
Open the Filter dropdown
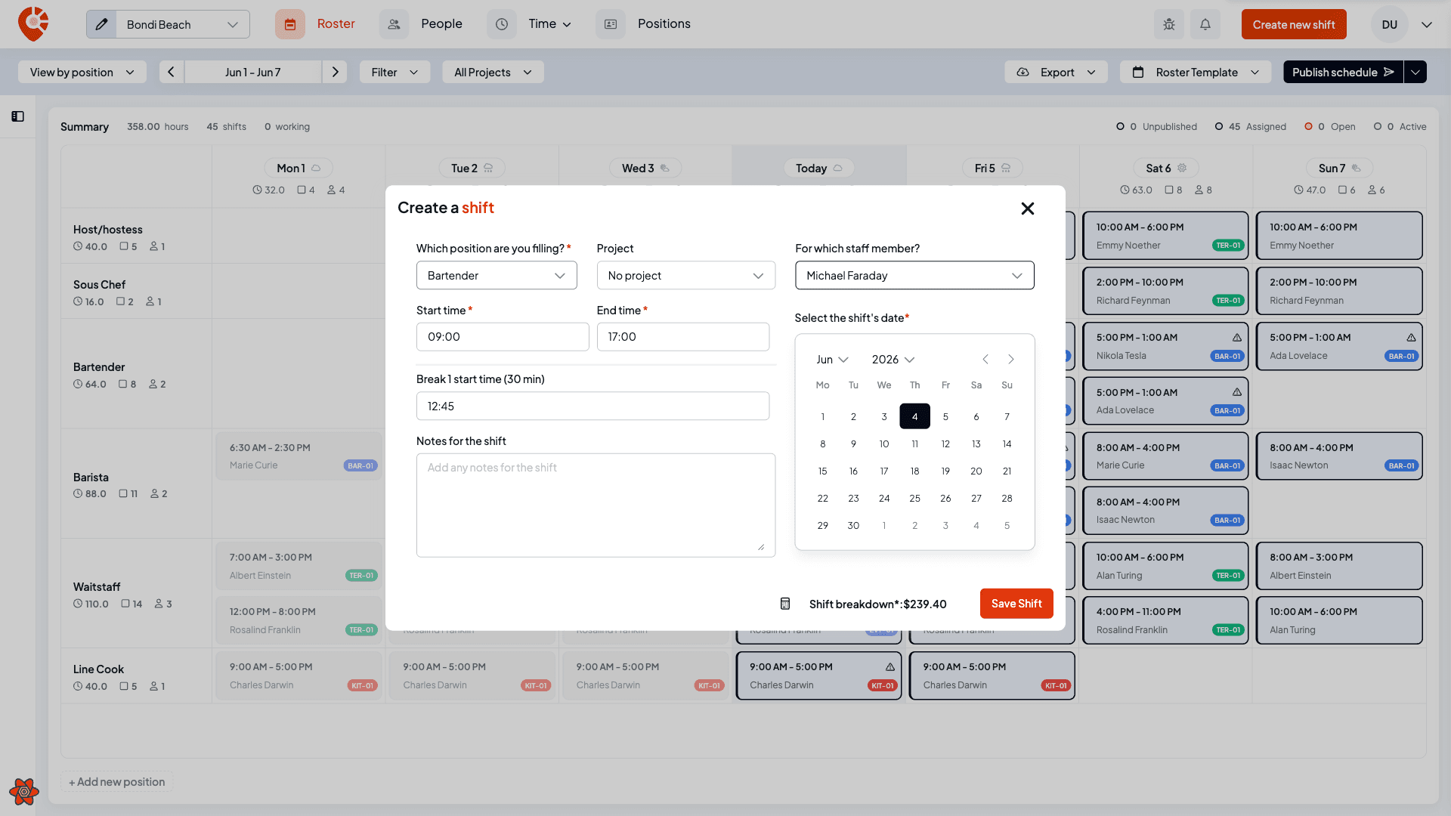pyautogui.click(x=394, y=72)
